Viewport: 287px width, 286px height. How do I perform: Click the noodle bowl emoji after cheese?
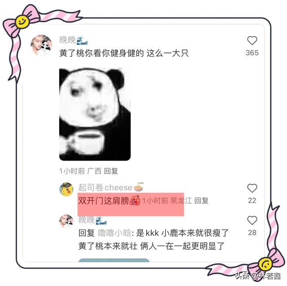tap(139, 187)
